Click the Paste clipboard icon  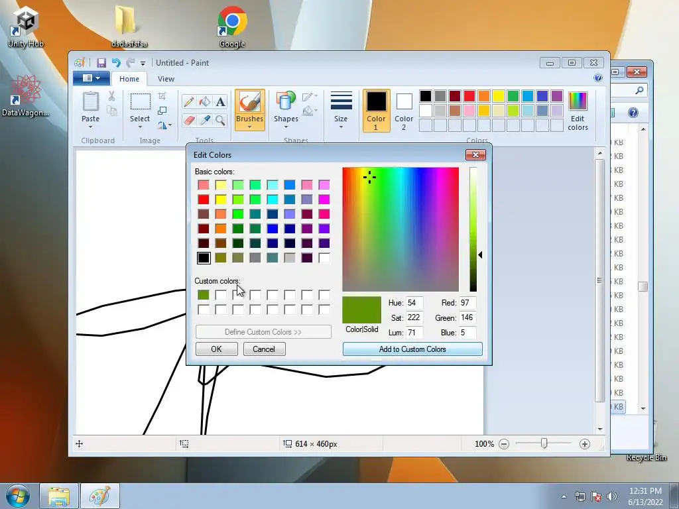tap(90, 101)
